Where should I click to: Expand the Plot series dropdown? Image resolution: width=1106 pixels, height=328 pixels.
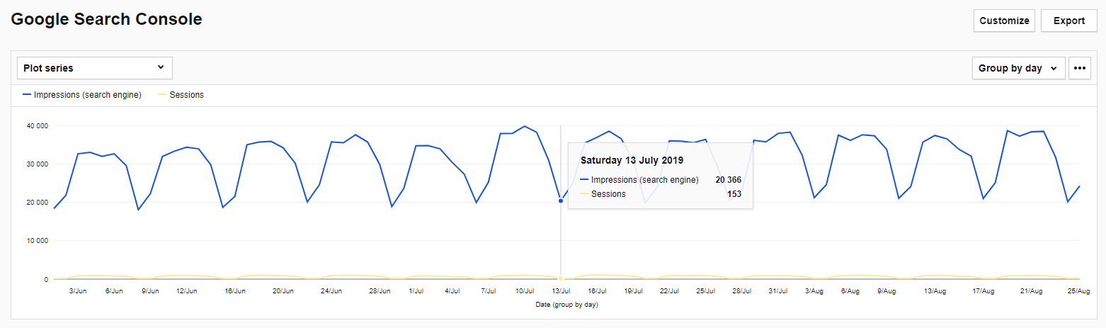click(x=94, y=68)
